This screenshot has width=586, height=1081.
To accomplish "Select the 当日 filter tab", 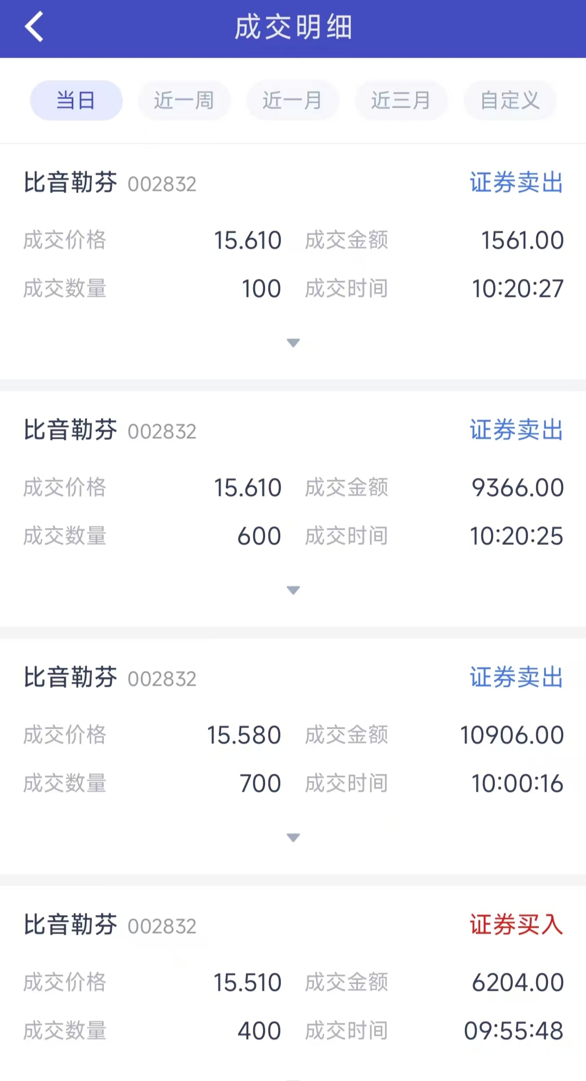I will point(76,101).
